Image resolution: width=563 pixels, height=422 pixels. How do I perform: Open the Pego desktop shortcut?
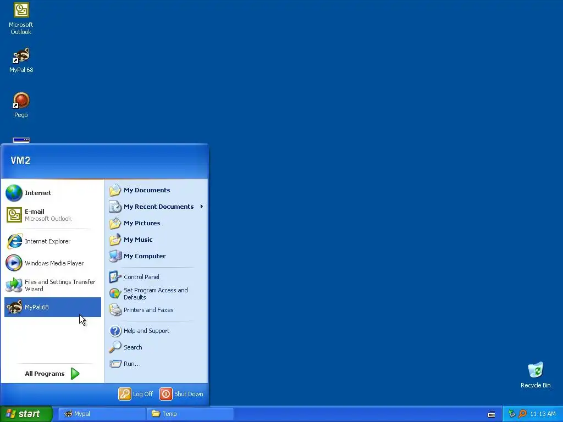click(21, 105)
